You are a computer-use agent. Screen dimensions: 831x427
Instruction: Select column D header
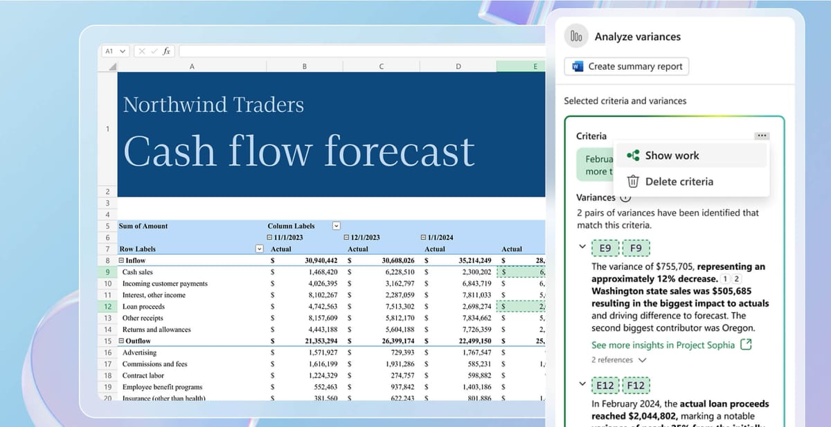point(458,66)
